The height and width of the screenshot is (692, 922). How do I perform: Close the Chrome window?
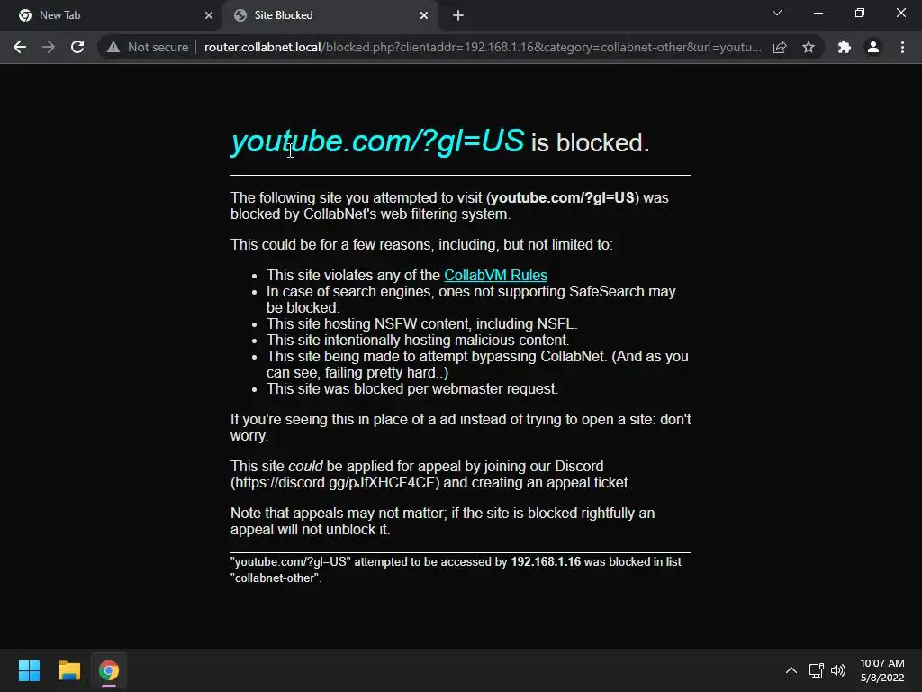pos(900,13)
